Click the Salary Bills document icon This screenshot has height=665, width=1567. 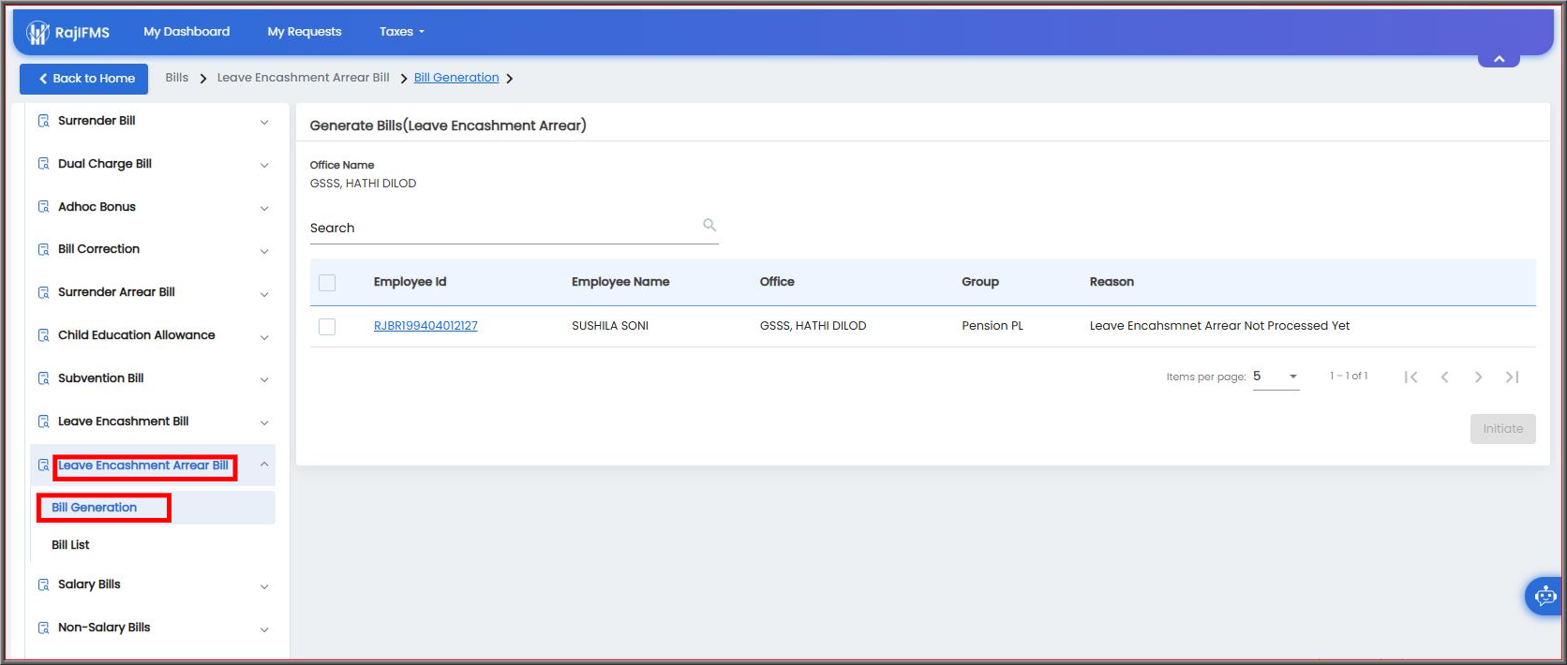[43, 584]
